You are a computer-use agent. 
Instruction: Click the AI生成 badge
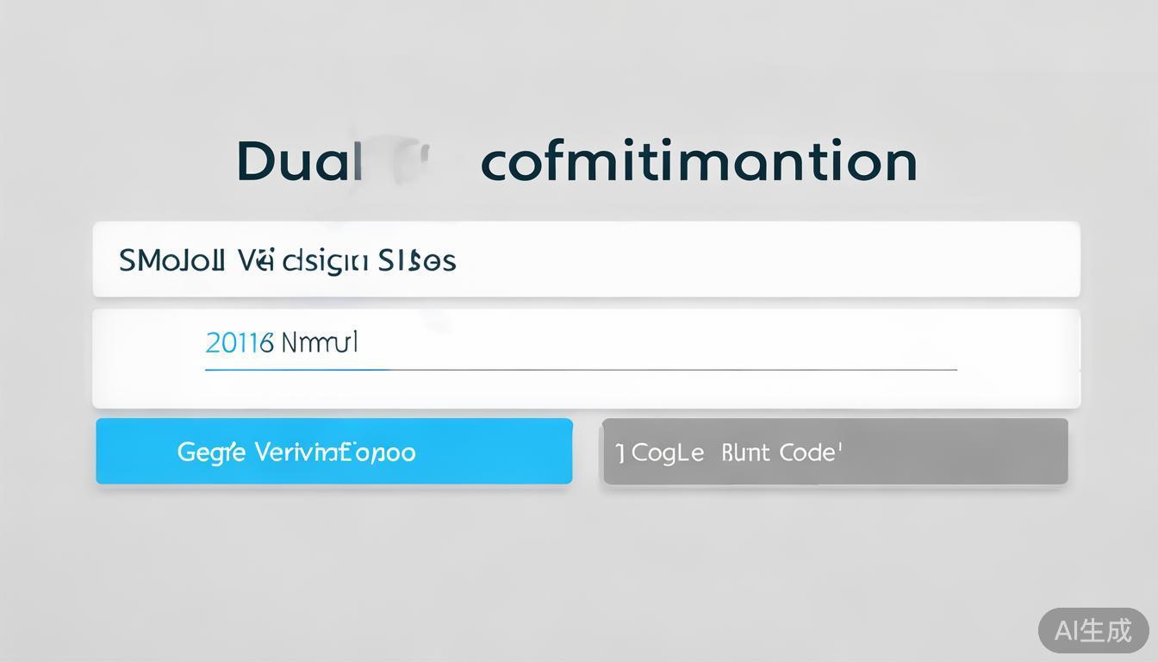click(x=1093, y=630)
